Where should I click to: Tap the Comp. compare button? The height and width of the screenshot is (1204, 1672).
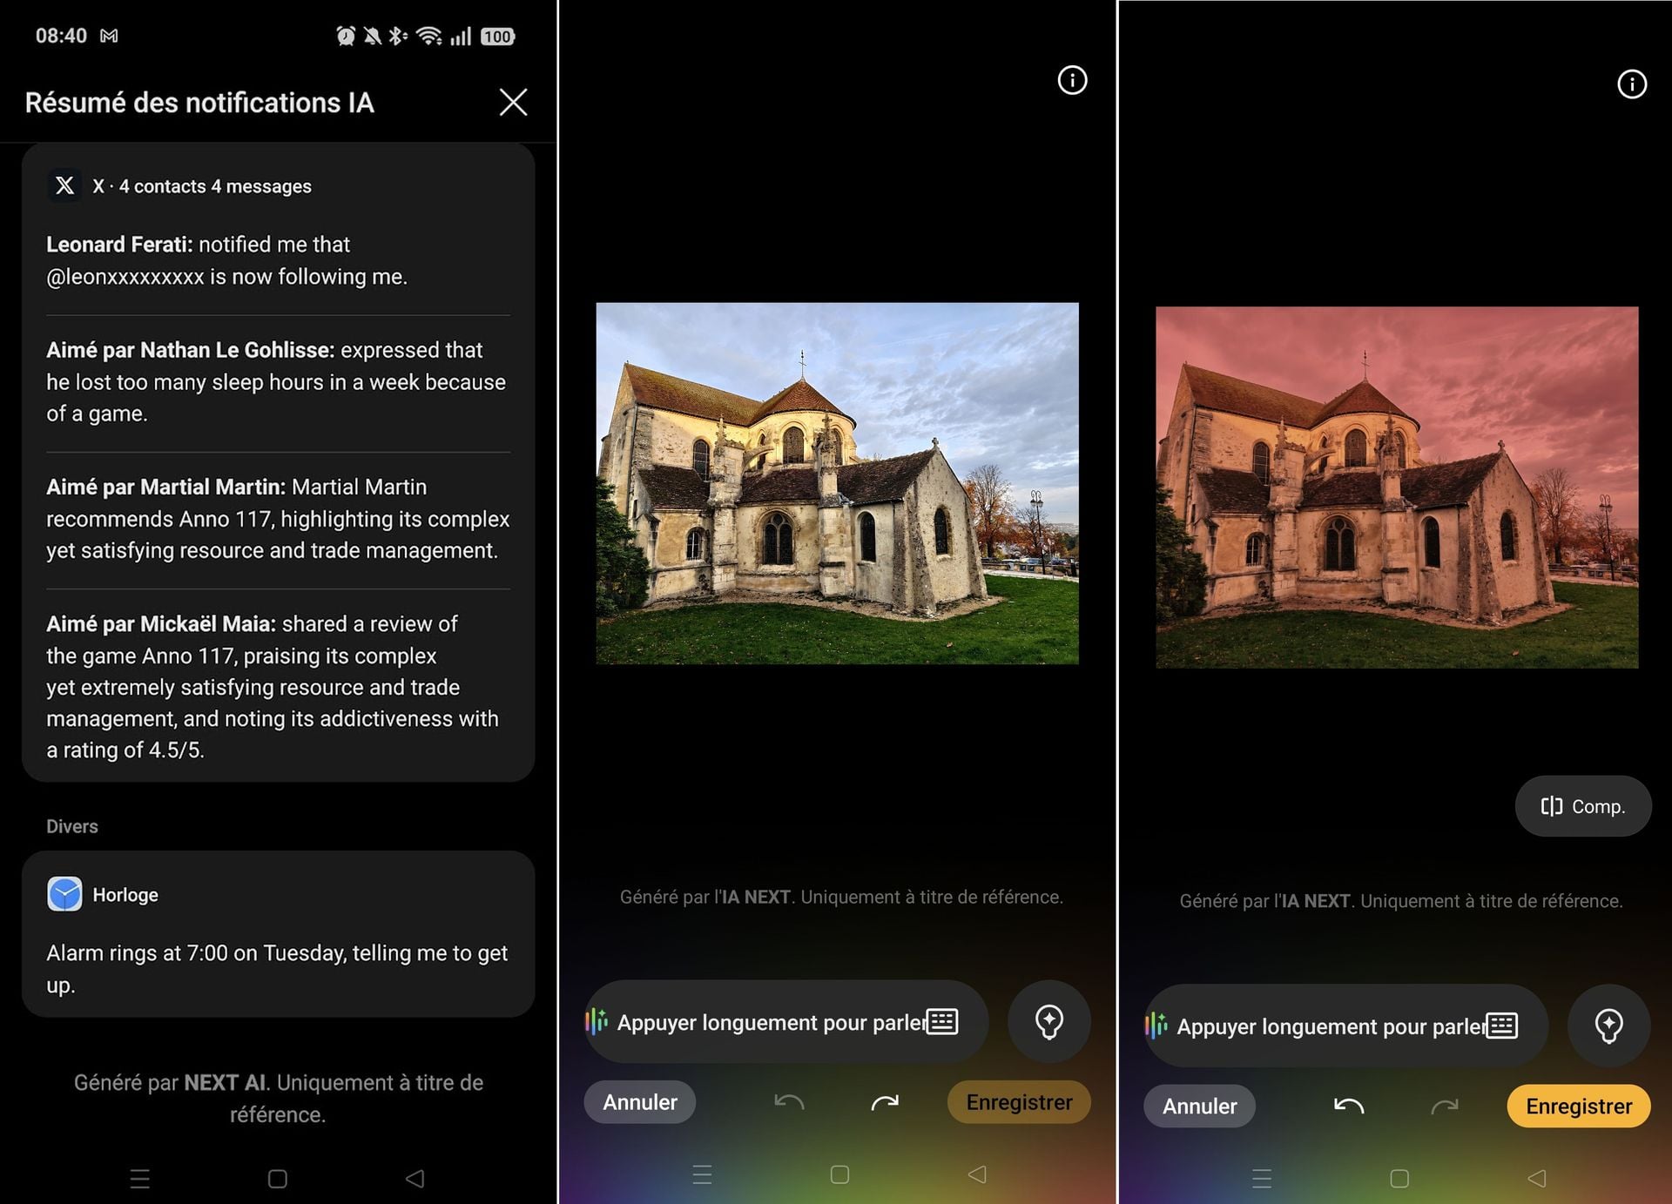1583,806
